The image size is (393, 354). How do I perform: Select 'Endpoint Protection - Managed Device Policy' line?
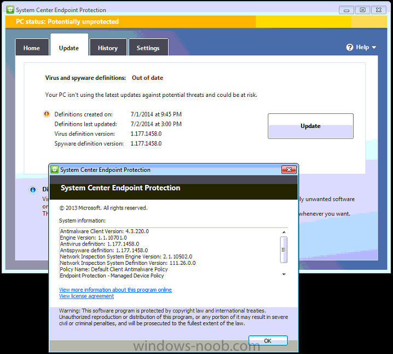pos(112,276)
